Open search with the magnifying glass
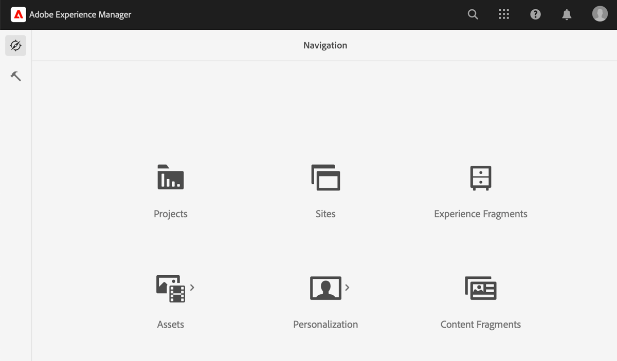Image resolution: width=617 pixels, height=361 pixels. click(473, 14)
